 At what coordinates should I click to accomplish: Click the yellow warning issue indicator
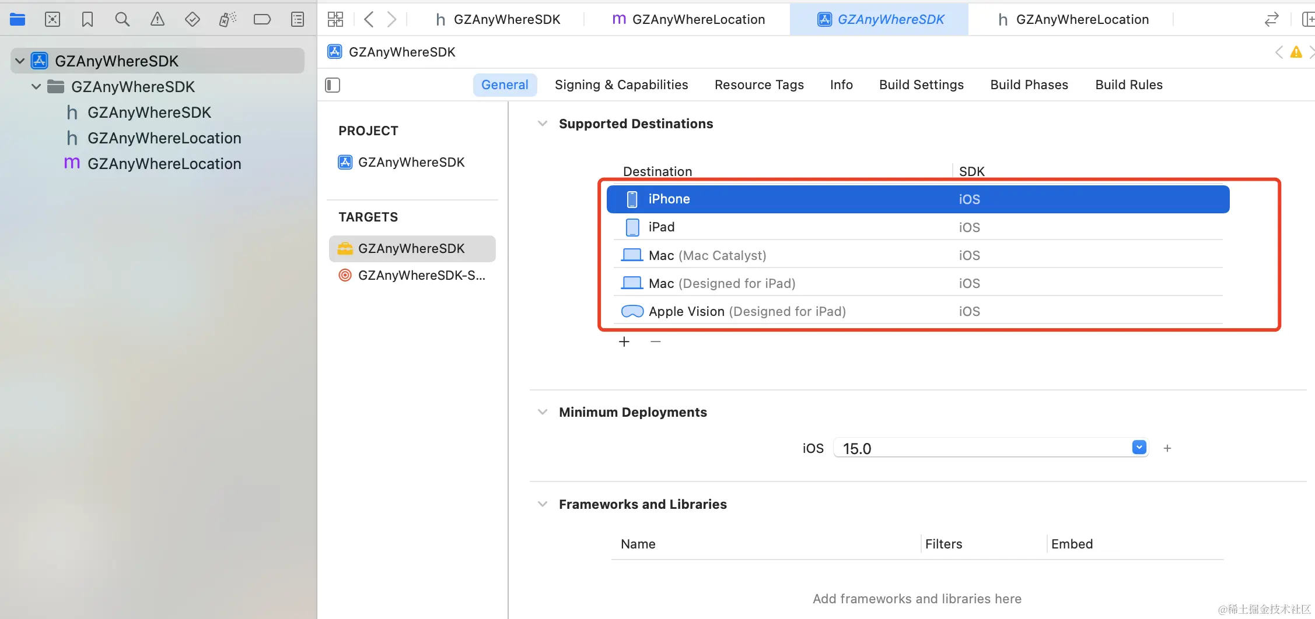click(1296, 52)
